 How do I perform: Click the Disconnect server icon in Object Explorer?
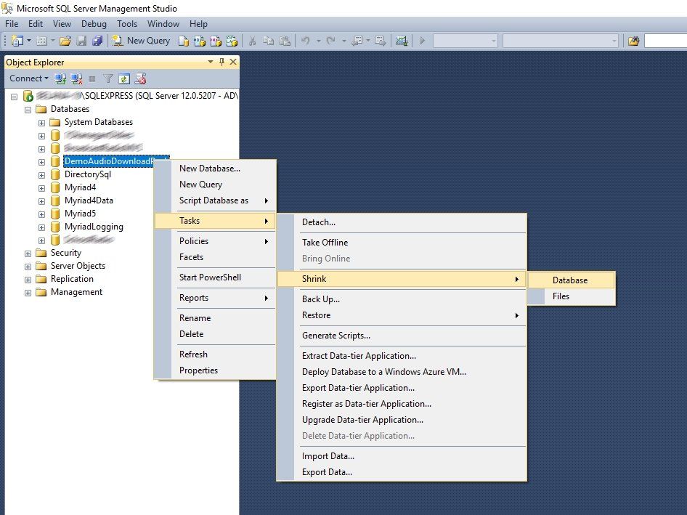(x=77, y=78)
